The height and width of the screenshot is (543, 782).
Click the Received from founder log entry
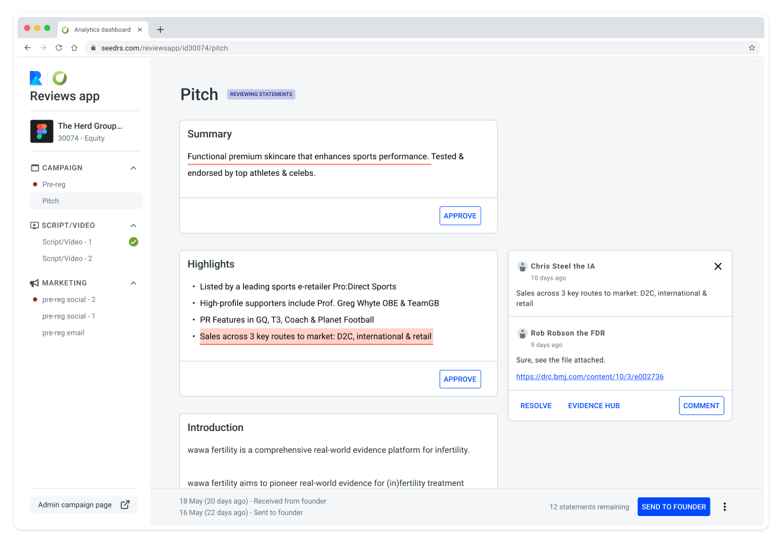click(x=253, y=501)
